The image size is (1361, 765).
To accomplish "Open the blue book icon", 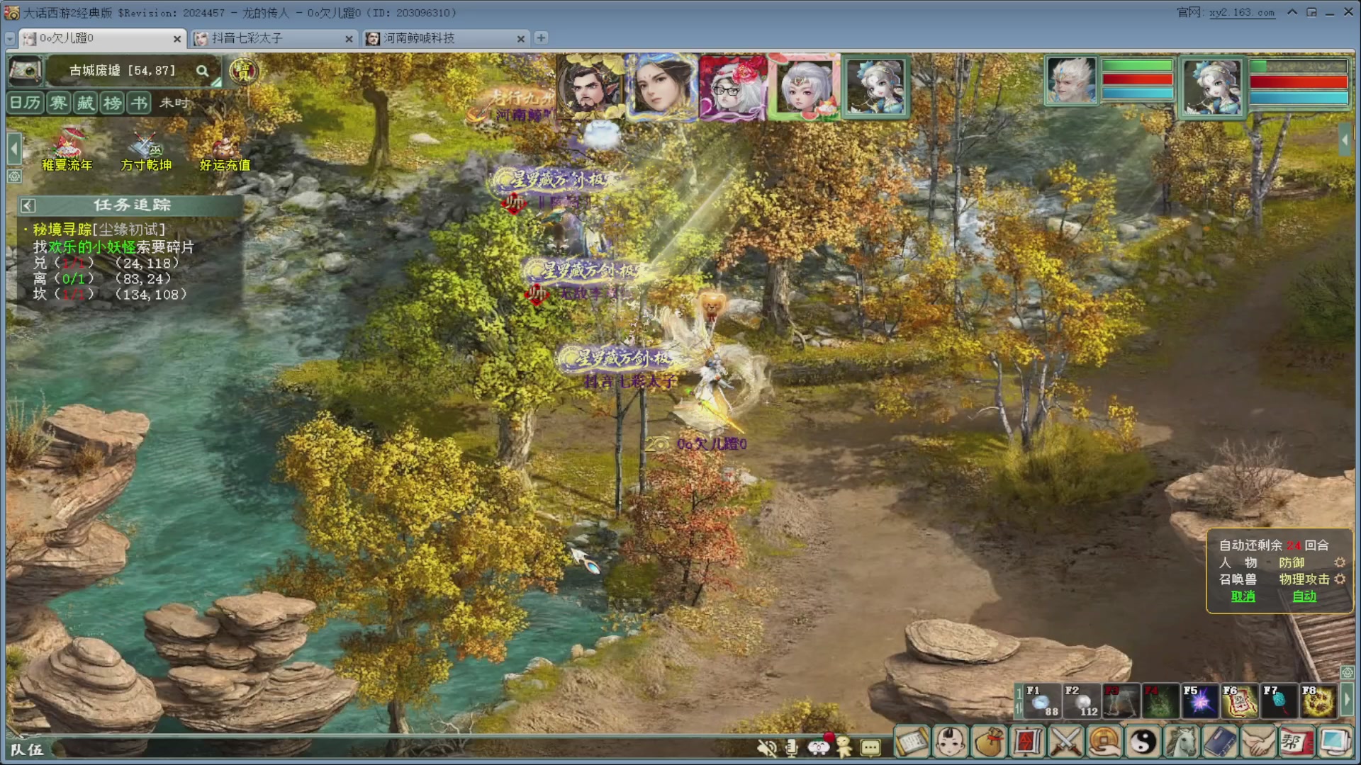I will [1219, 742].
